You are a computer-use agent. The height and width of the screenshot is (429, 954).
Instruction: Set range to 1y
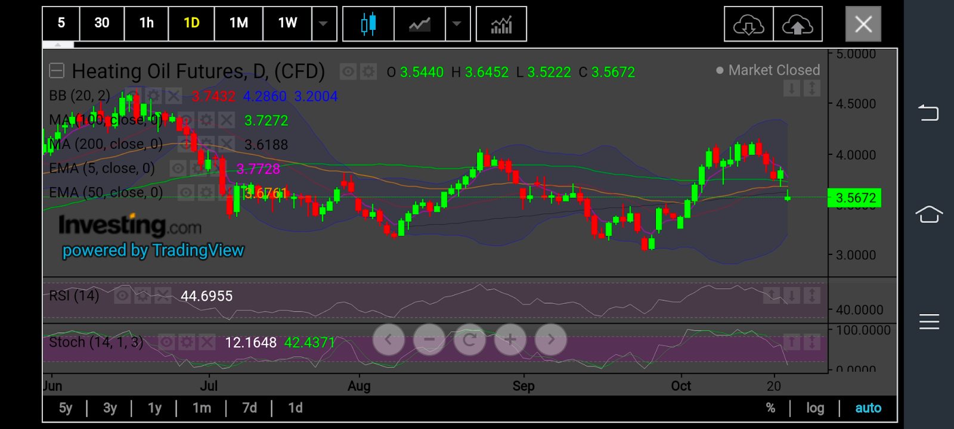(155, 408)
